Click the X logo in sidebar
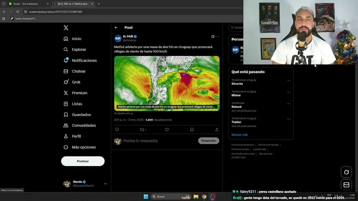Image resolution: width=358 pixels, height=201 pixels. [66, 28]
